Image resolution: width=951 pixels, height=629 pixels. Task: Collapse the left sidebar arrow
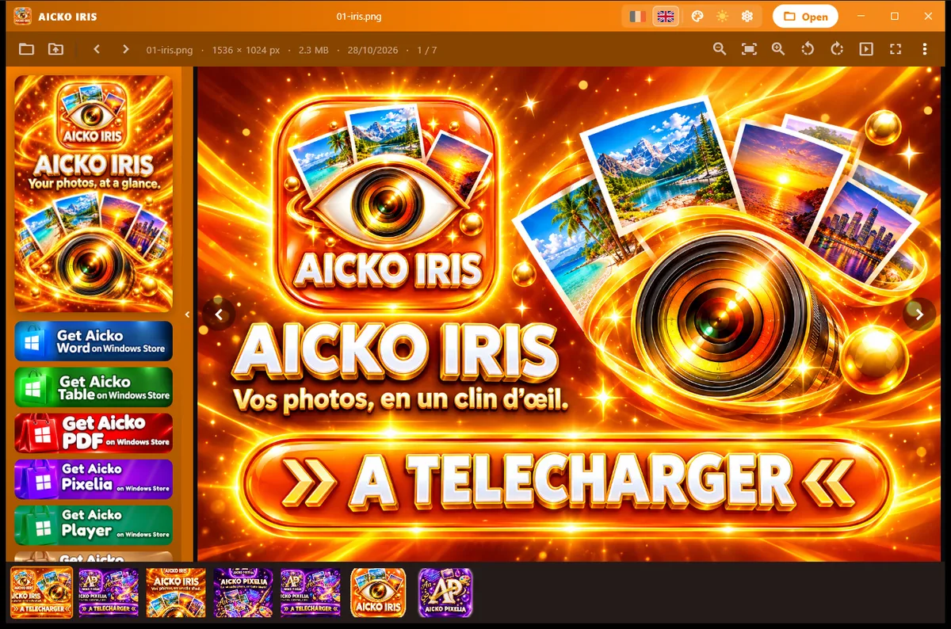pyautogui.click(x=188, y=314)
